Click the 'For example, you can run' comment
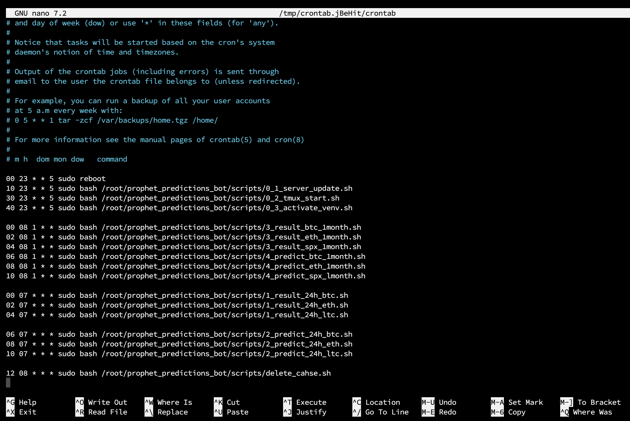The height and width of the screenshot is (421, 630). (x=138, y=101)
